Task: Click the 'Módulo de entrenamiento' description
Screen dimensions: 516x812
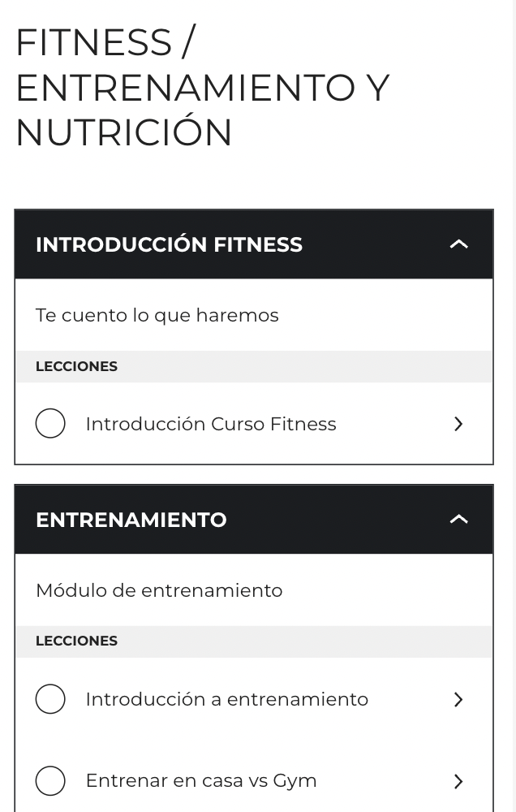Action: pyautogui.click(x=159, y=590)
